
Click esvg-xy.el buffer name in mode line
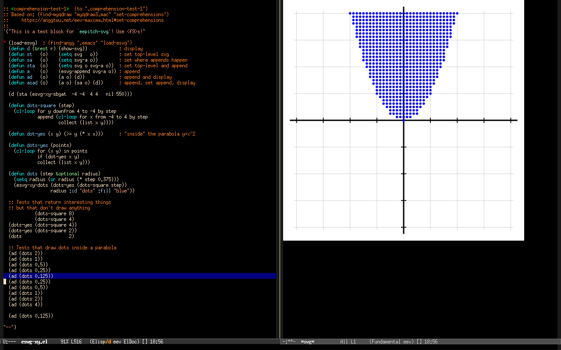(x=34, y=342)
